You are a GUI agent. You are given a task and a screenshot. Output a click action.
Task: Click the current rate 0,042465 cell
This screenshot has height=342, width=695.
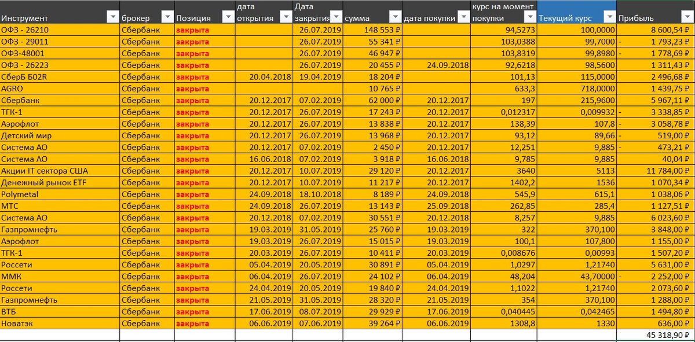click(x=577, y=312)
